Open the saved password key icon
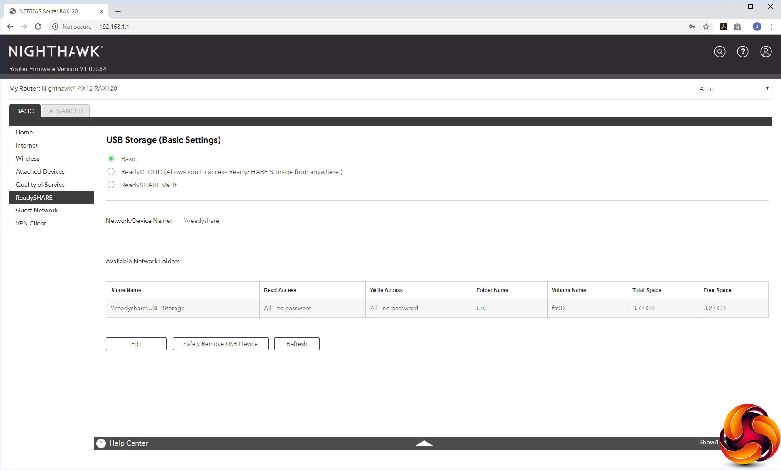Image resolution: width=781 pixels, height=470 pixels. 692,27
